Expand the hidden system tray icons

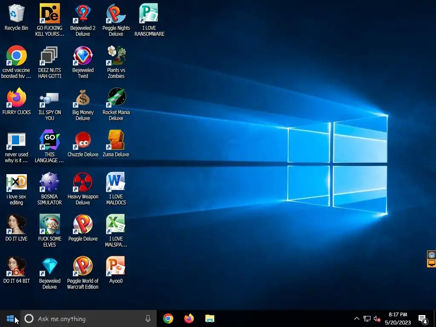click(356, 318)
